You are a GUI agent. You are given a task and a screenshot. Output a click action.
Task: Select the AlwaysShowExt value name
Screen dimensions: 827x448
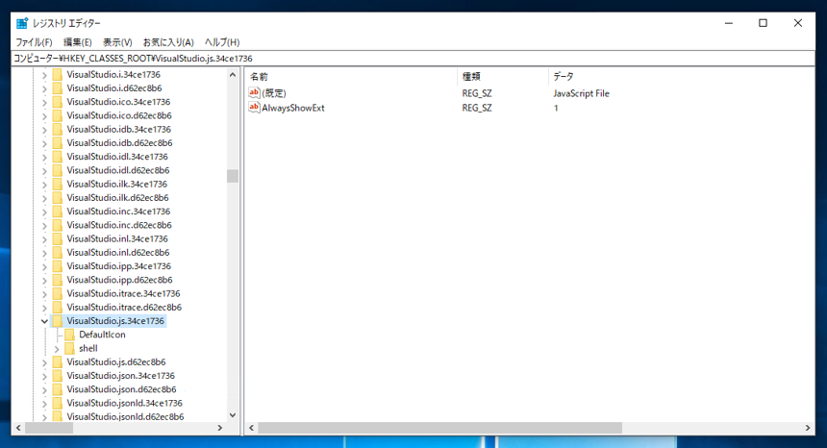coord(293,108)
